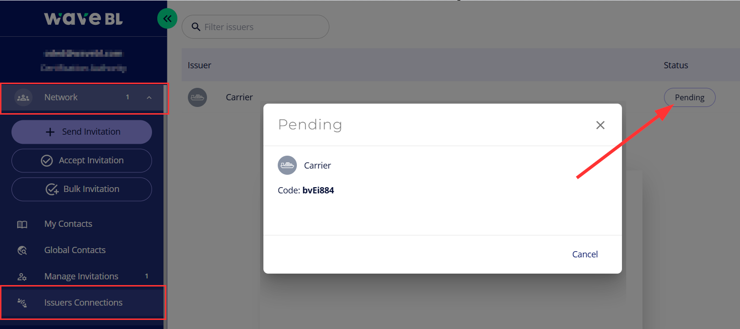Open My Contacts menu item

click(x=68, y=224)
